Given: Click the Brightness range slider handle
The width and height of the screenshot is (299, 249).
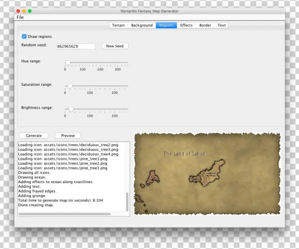Looking at the screenshot, I should pos(71,109).
